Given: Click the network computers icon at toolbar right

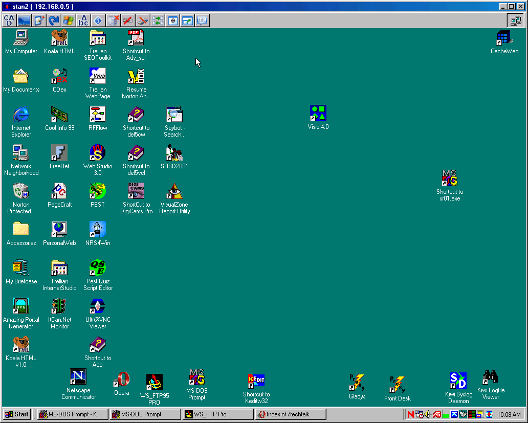Looking at the screenshot, I should [516, 20].
